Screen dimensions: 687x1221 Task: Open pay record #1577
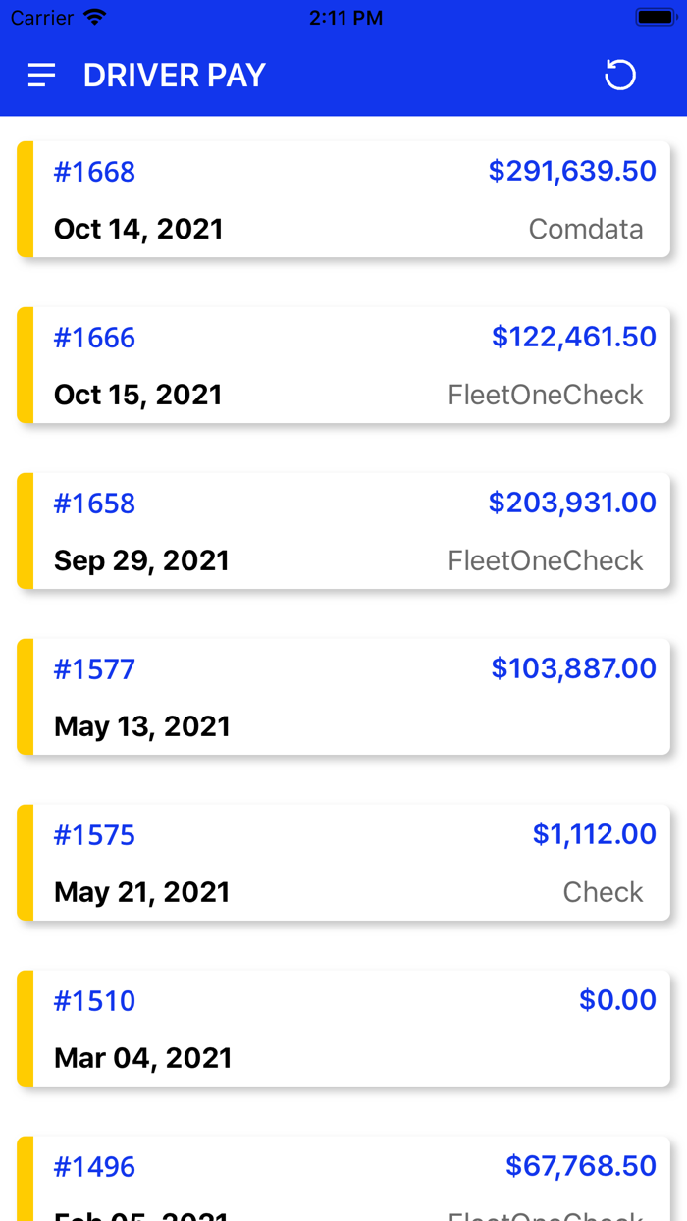pos(93,668)
